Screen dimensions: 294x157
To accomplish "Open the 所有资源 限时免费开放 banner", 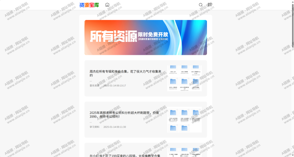I will 146,37.
